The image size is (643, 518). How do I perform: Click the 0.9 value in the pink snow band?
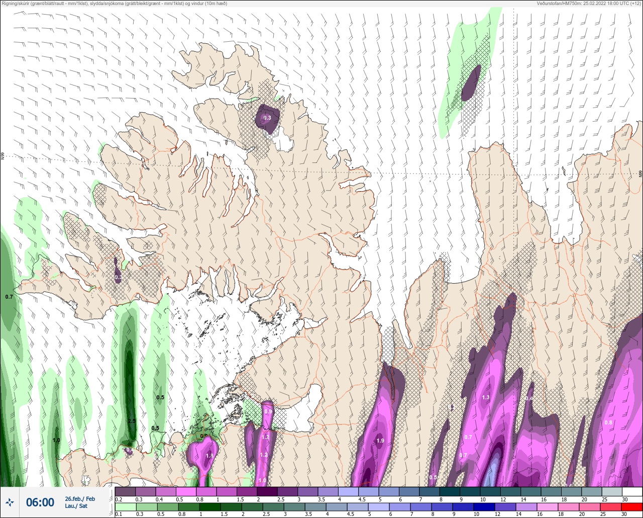click(268, 411)
